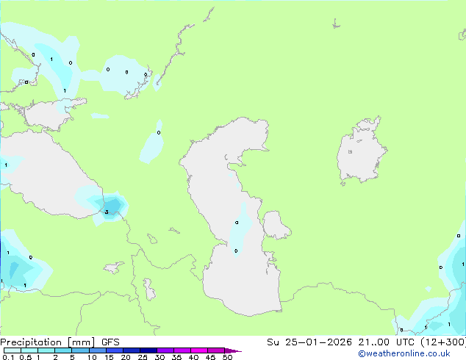Click the legend label '10'
Image resolution: width=466 pixels, height=360 pixels.
point(92,357)
